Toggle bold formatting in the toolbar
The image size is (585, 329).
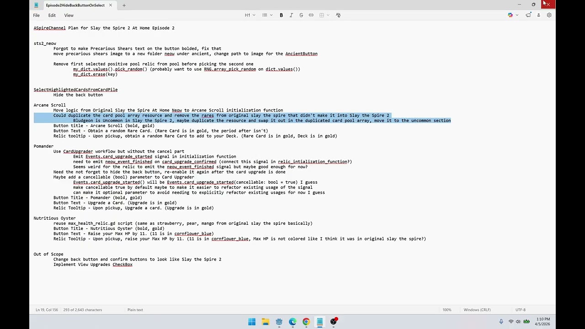281,15
